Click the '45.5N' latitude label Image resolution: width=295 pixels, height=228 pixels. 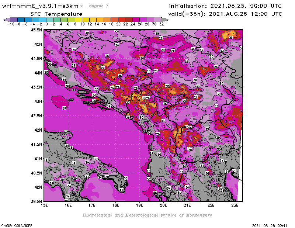(36, 30)
